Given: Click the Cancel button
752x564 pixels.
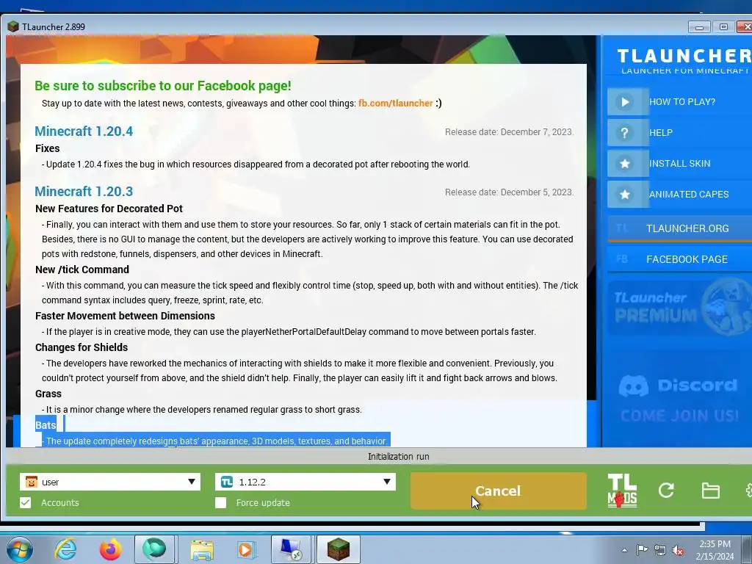Looking at the screenshot, I should [499, 491].
